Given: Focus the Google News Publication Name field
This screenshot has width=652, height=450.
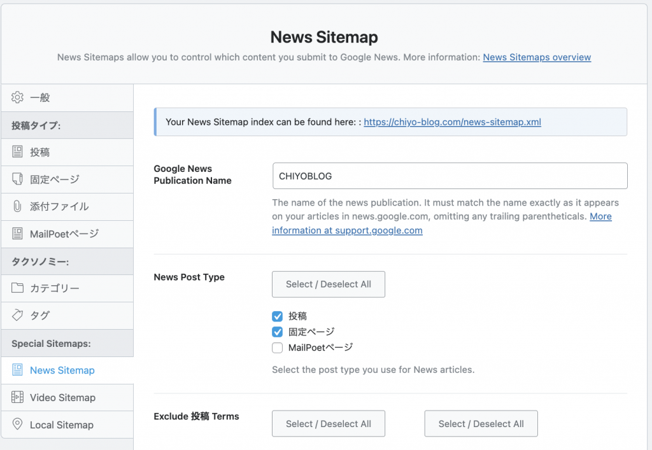Looking at the screenshot, I should tap(450, 176).
